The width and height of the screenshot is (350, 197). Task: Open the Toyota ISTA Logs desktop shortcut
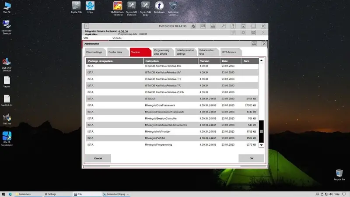click(145, 9)
